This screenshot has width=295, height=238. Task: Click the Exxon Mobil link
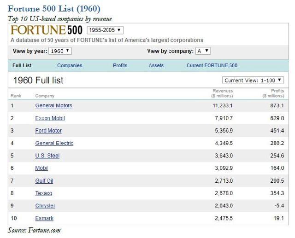(x=50, y=118)
